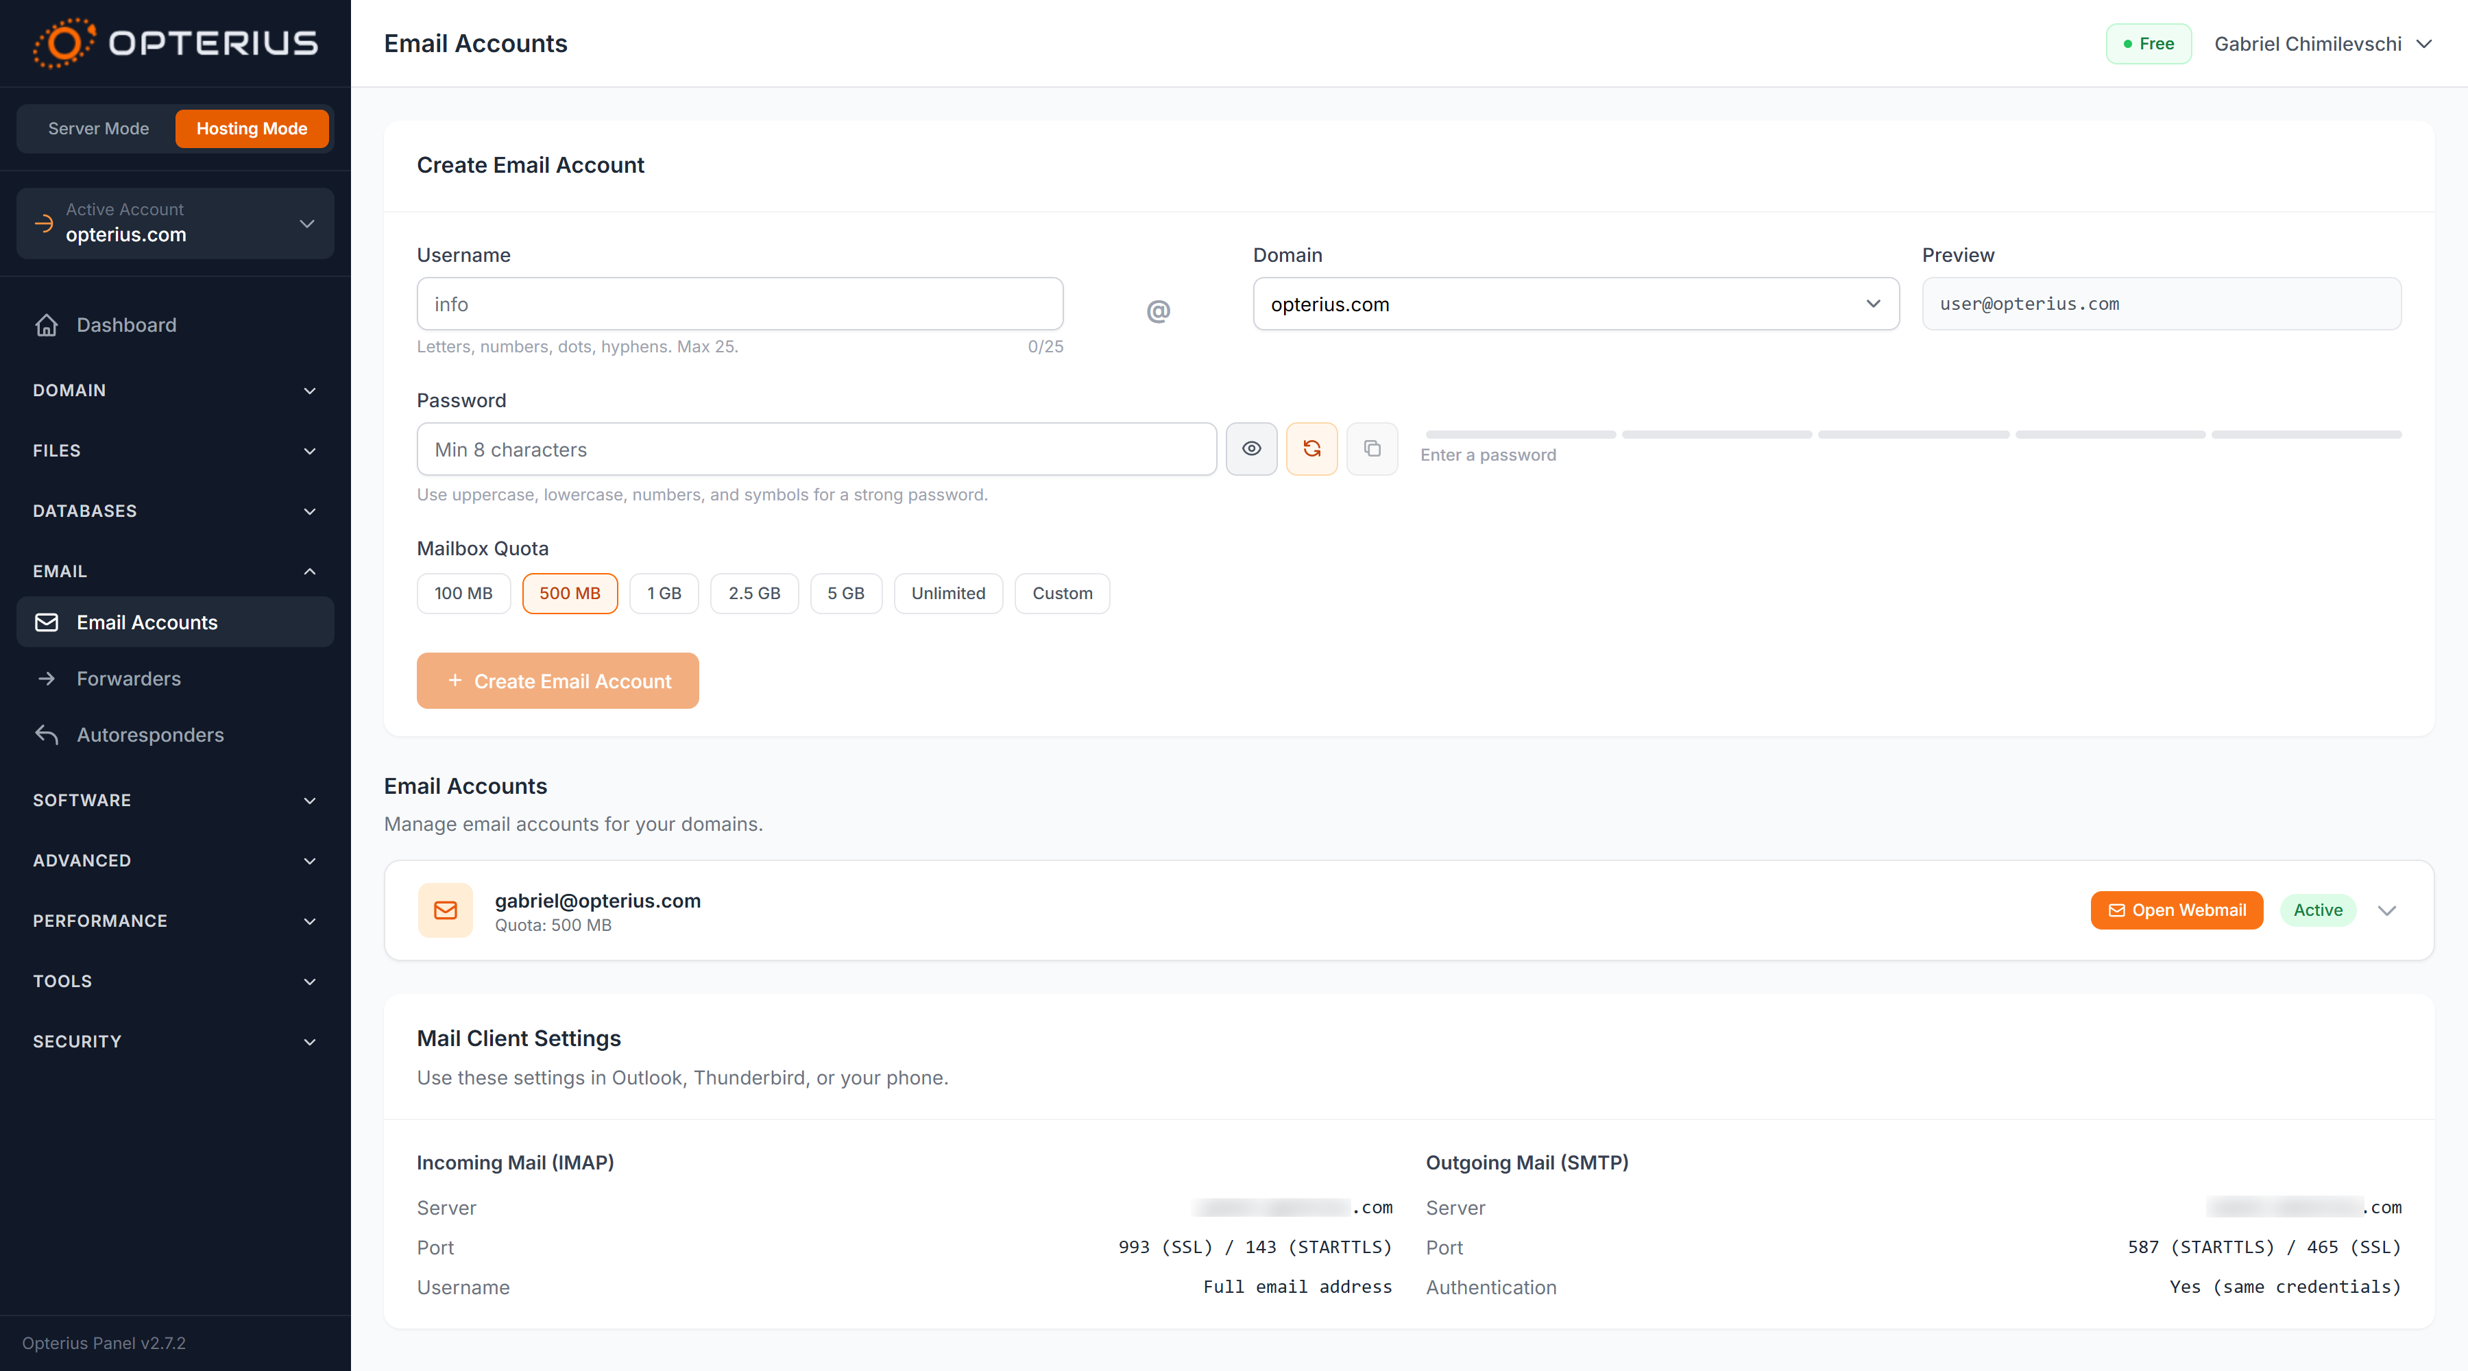Click the Preview field showing user@opterius.com

pyautogui.click(x=2162, y=304)
